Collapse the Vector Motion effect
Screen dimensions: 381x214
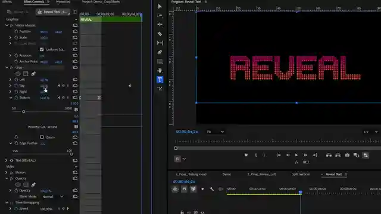pos(7,25)
